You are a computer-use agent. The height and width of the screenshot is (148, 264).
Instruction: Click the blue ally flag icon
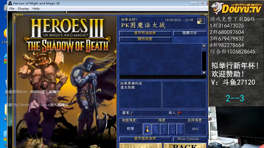tap(133, 113)
